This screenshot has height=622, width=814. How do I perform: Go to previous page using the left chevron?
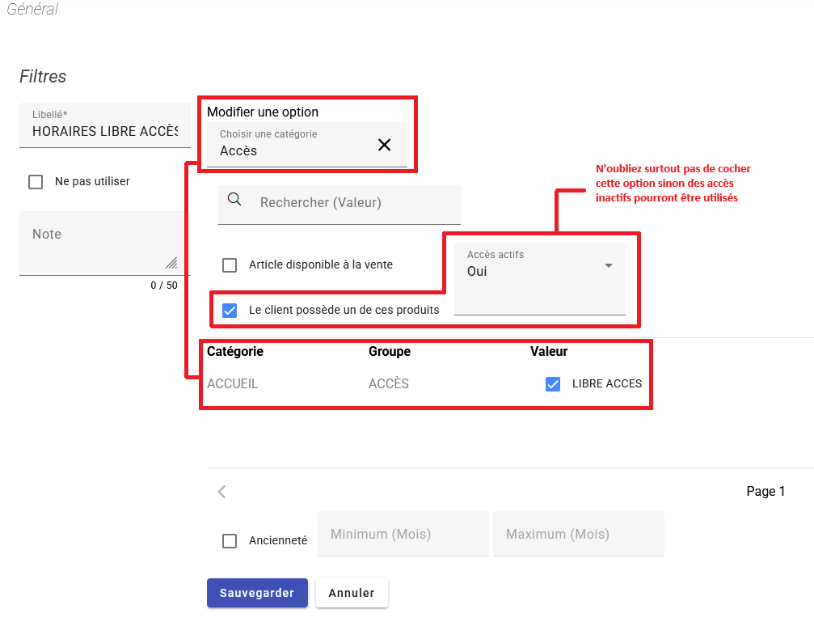tap(222, 492)
